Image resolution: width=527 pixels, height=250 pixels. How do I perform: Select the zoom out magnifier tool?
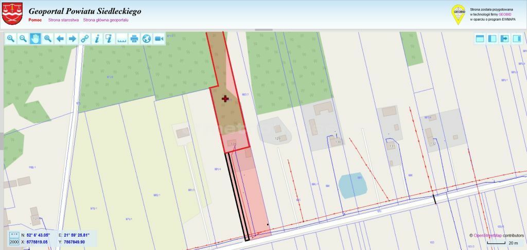pos(23,39)
